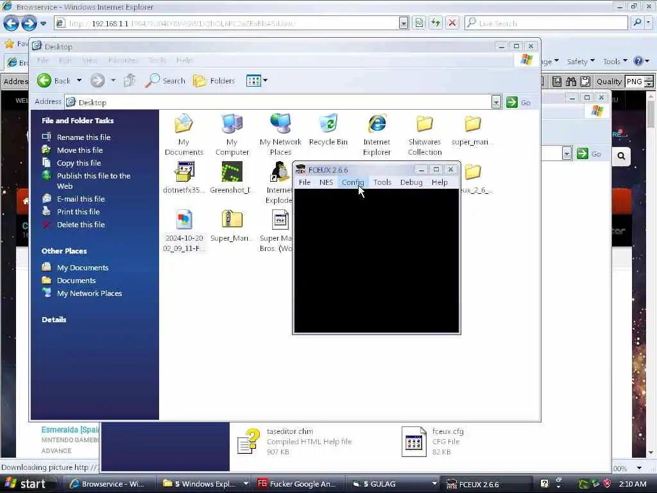Click Rename this file
This screenshot has width=657, height=493.
[83, 137]
